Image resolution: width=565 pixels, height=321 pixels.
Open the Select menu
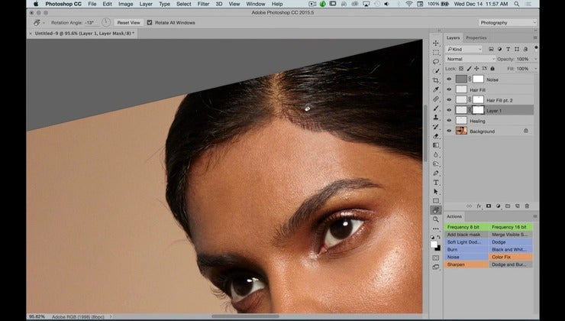tap(184, 4)
